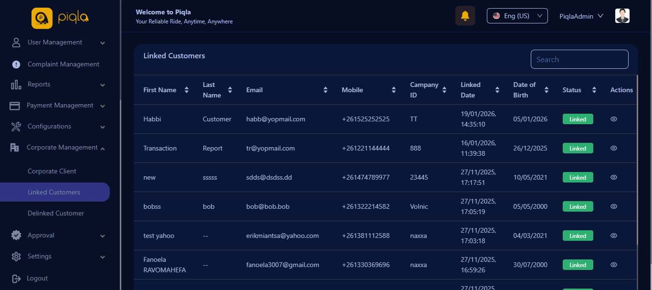This screenshot has width=652, height=290.
Task: Expand Payment Management chevron
Action: 103,106
